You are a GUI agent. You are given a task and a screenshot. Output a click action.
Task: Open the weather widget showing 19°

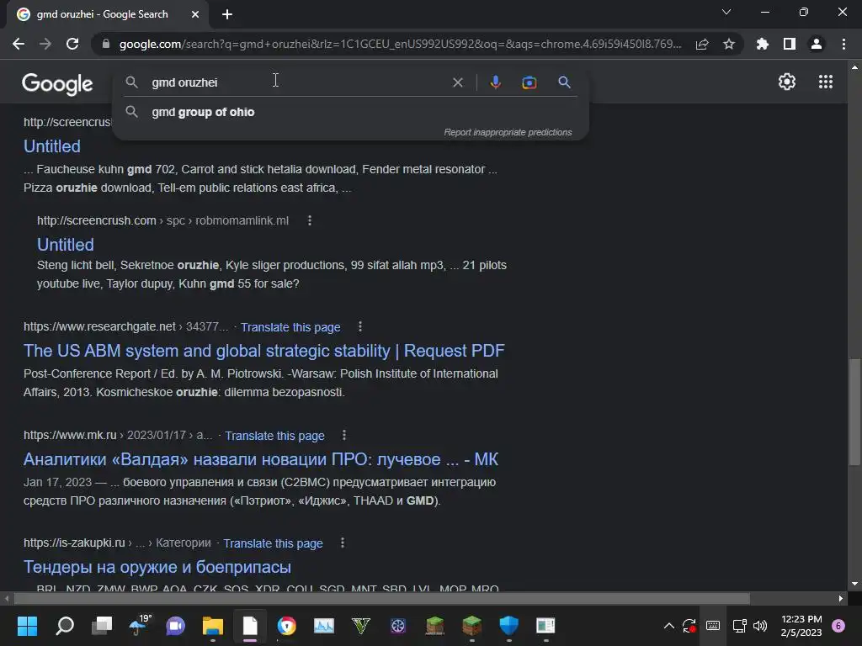click(x=139, y=625)
